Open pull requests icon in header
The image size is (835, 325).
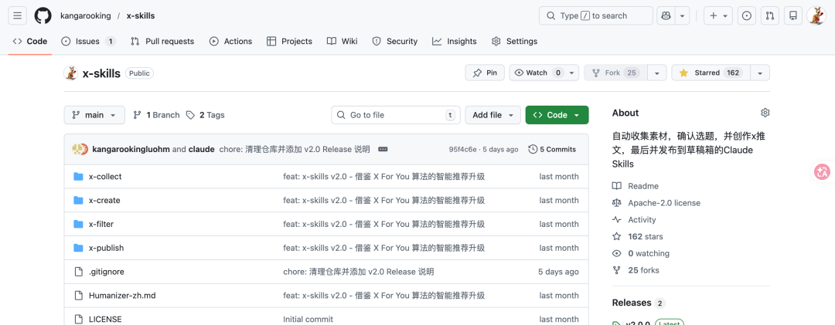click(769, 16)
